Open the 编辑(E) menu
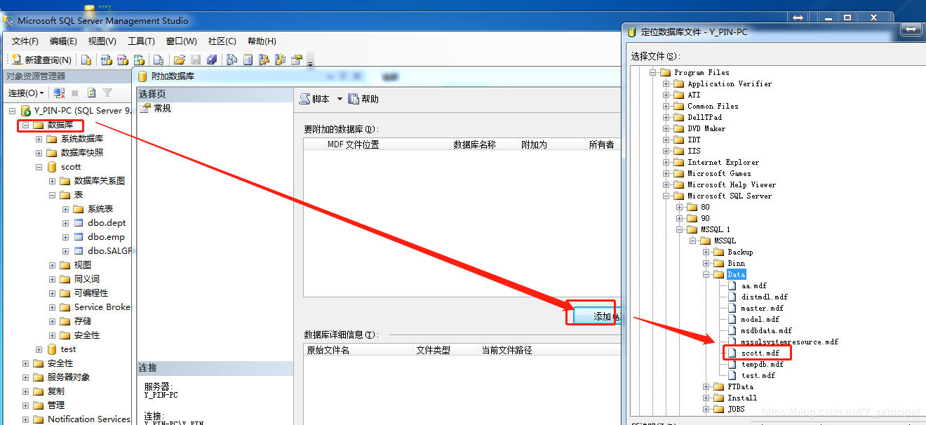The image size is (926, 425). point(63,41)
